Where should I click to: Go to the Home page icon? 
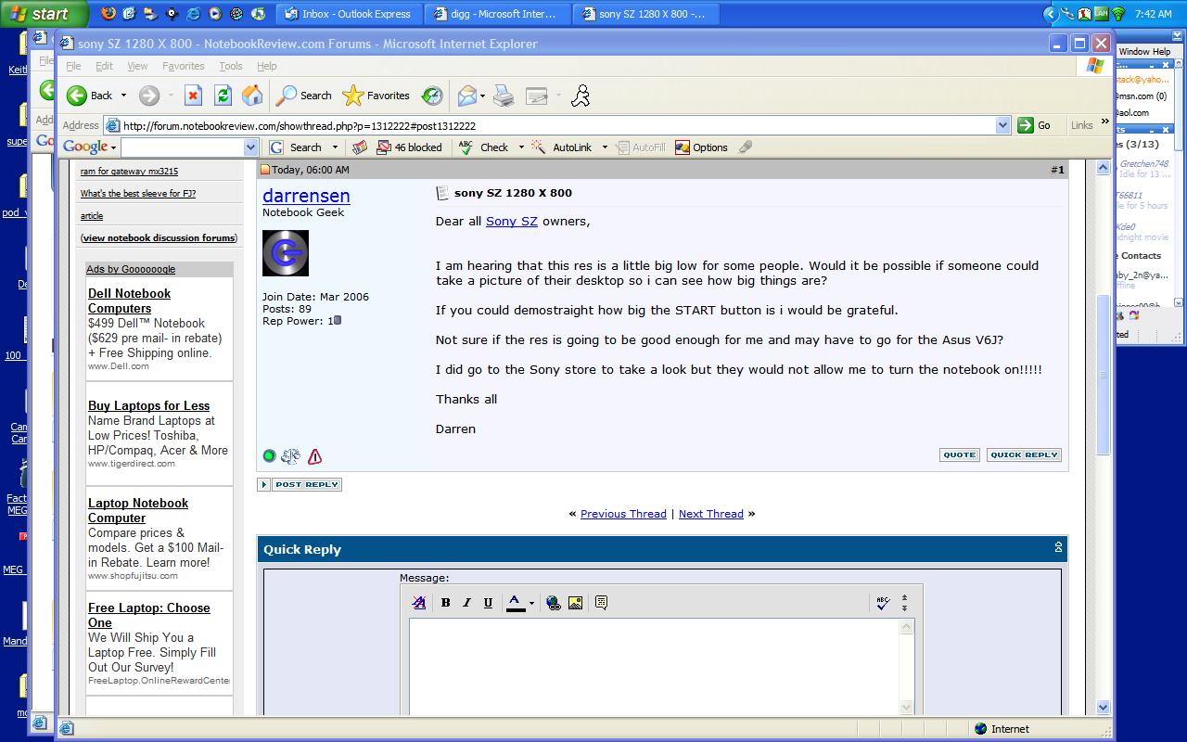(252, 96)
